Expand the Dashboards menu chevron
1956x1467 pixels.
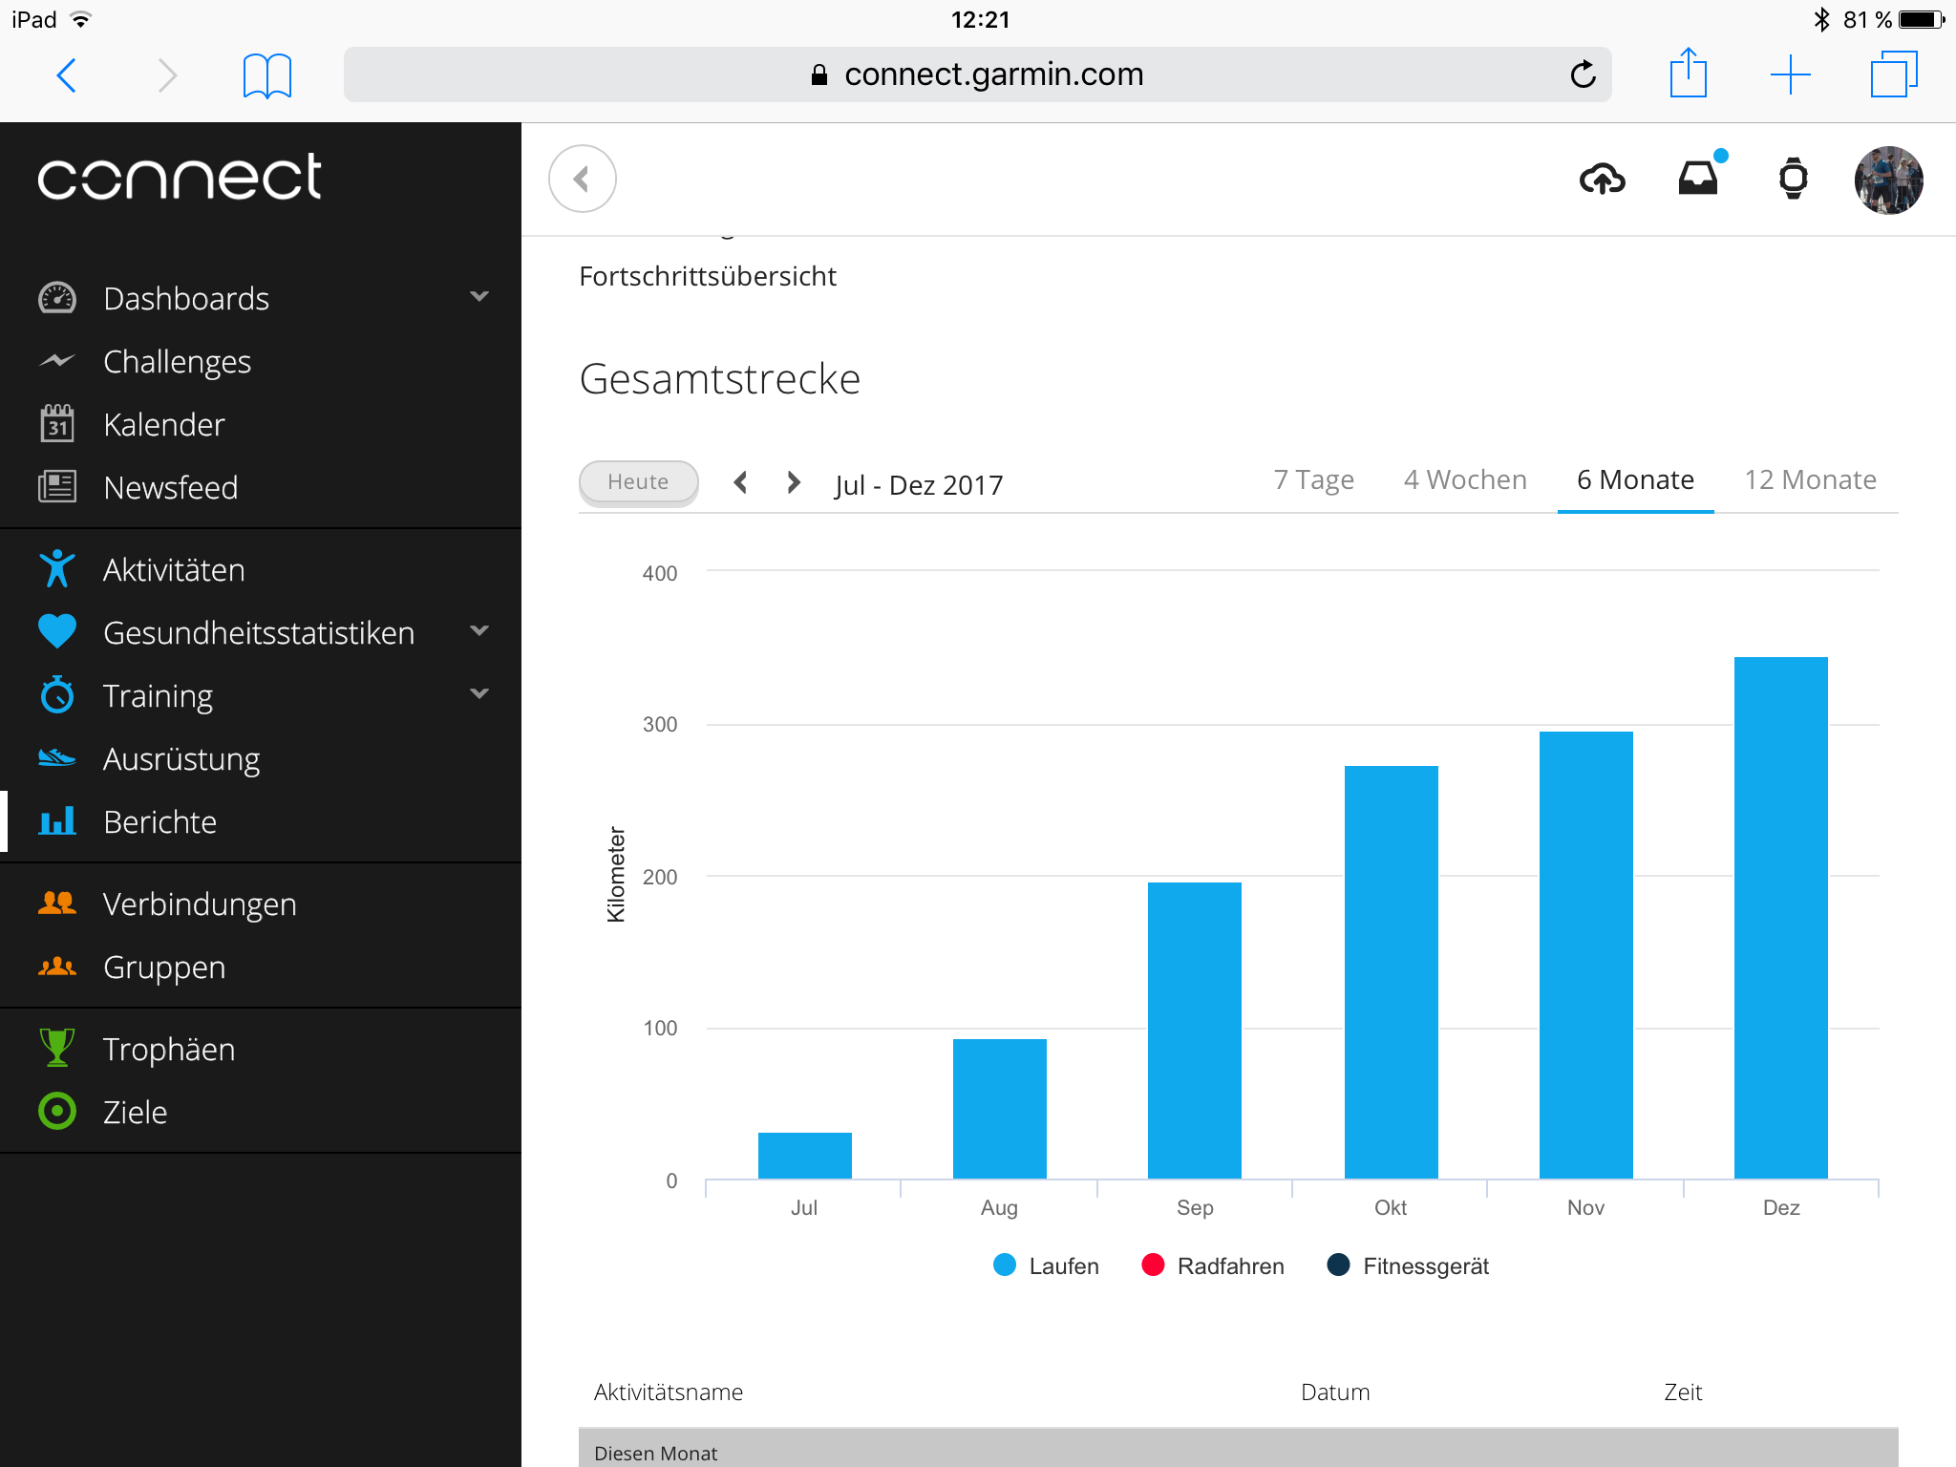tap(479, 297)
